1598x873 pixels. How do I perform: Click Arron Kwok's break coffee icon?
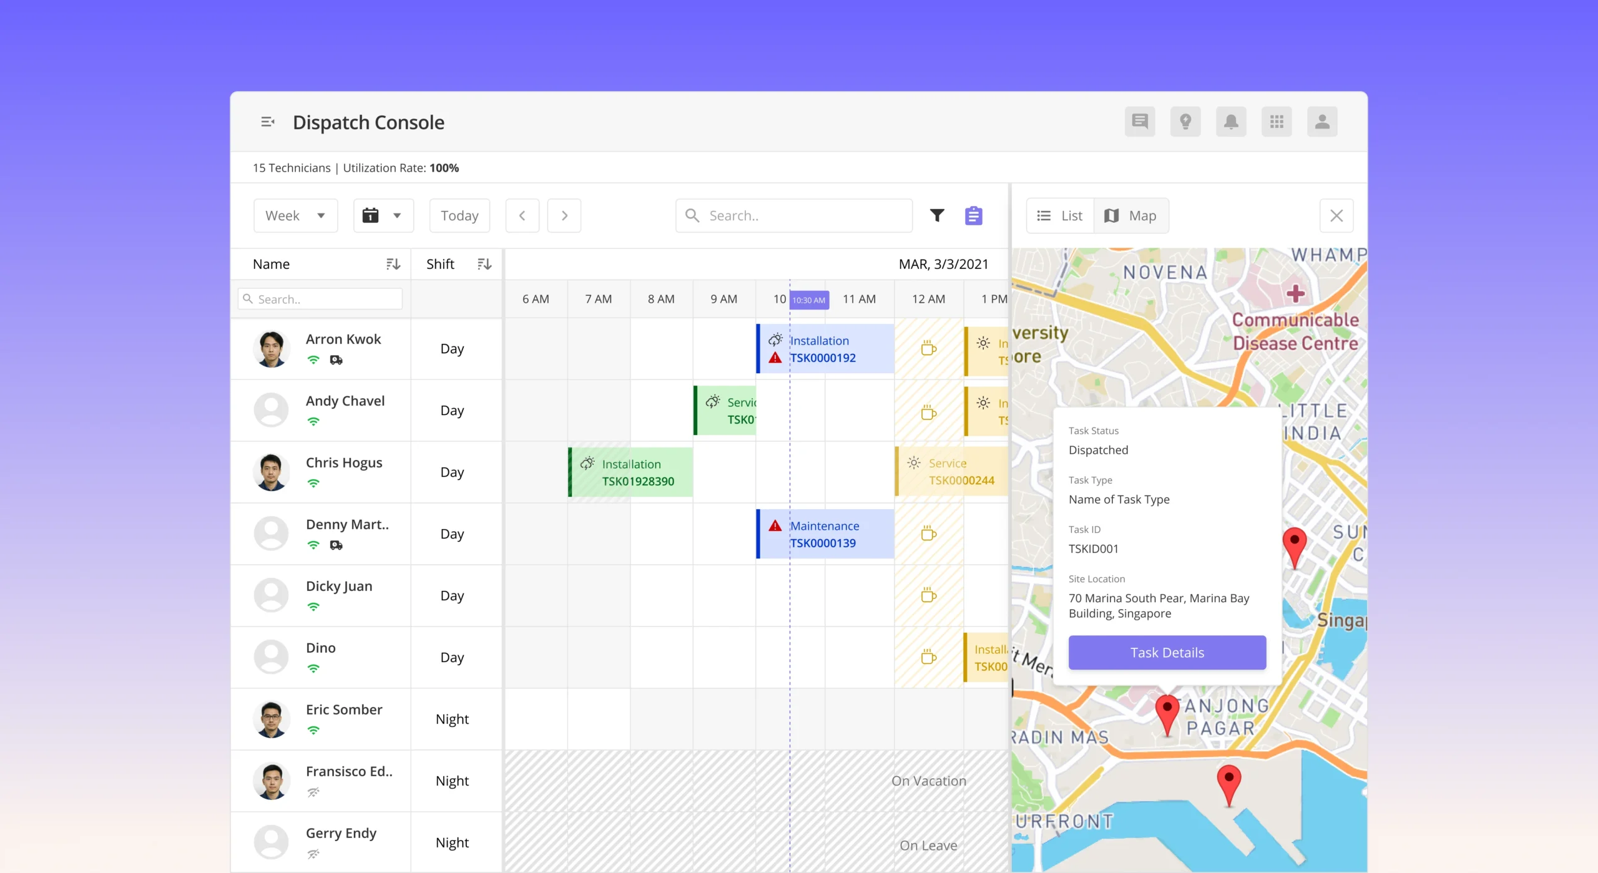929,348
